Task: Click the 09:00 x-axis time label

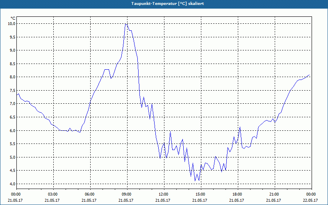Action: pos(126,194)
